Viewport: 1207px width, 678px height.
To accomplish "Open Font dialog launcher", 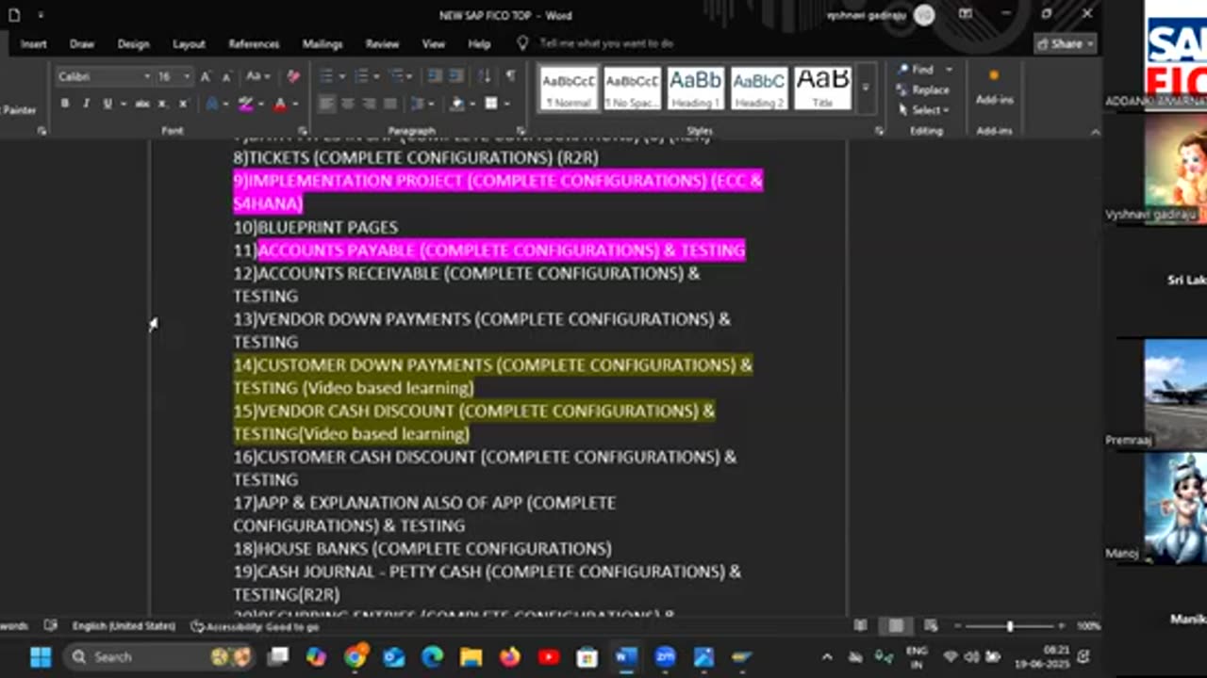I will pos(302,131).
